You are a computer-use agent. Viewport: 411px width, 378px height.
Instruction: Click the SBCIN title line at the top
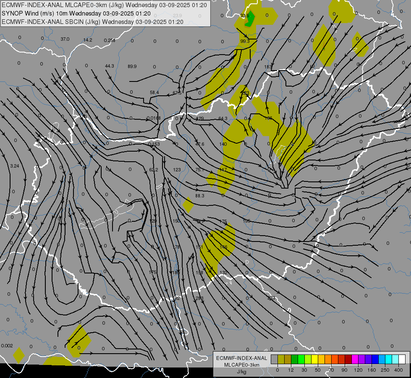tap(92, 22)
